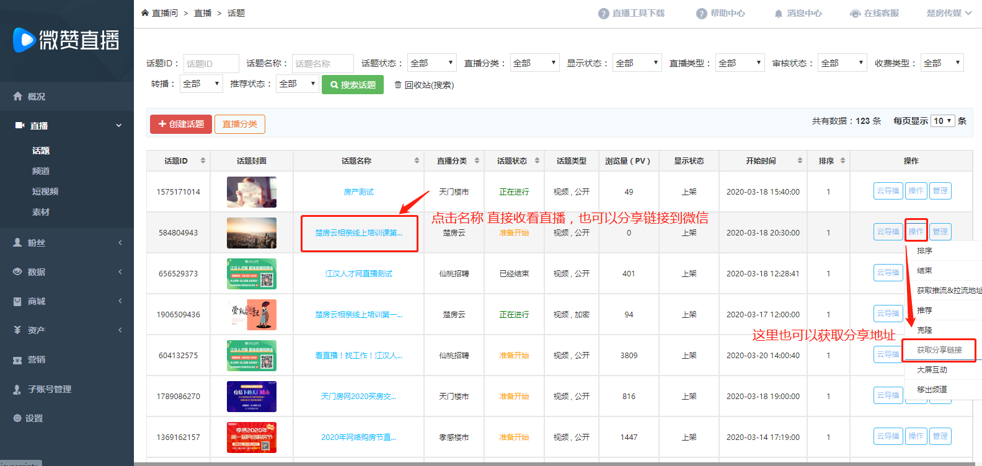
Task: Open 楚房云相亲线上培训课第 topic link
Action: (359, 233)
